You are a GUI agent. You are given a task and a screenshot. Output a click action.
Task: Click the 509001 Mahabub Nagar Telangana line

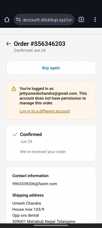[x=44, y=221]
